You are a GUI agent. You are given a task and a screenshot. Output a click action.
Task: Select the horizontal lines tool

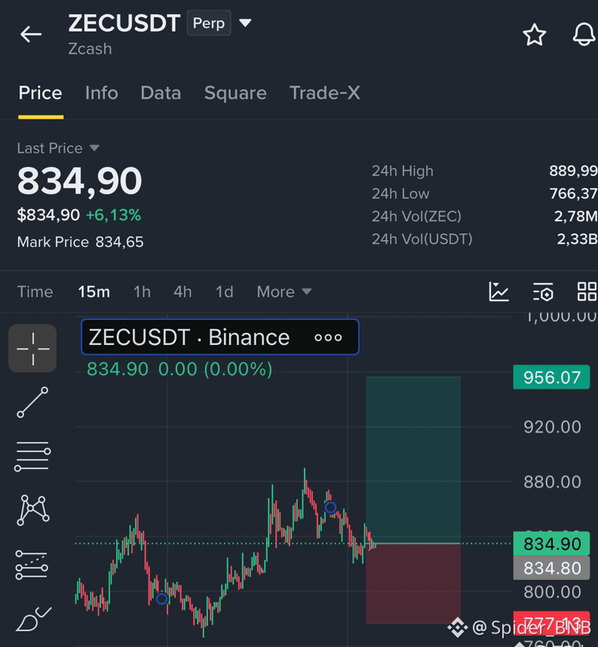pyautogui.click(x=32, y=456)
